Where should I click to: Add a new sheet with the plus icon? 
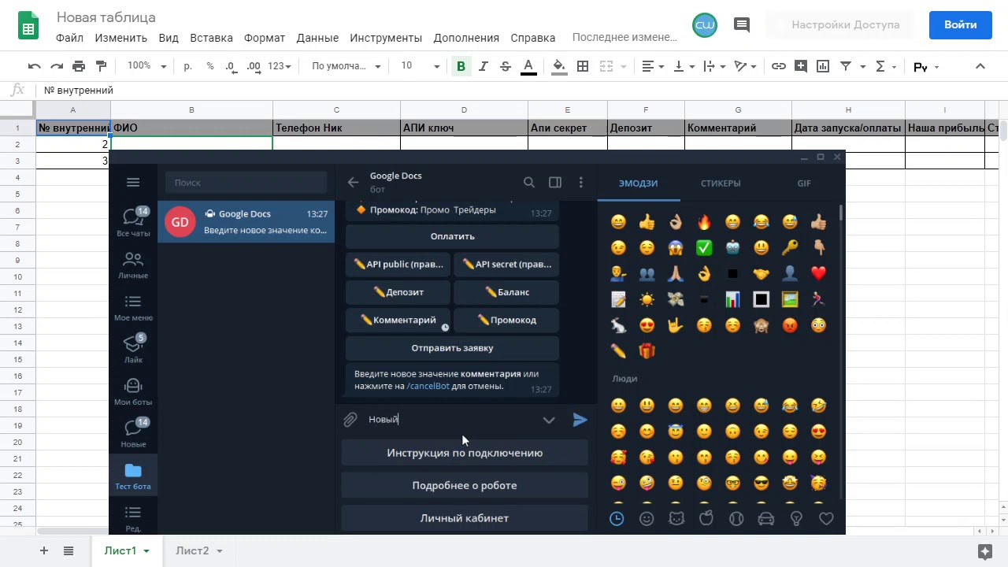click(44, 550)
